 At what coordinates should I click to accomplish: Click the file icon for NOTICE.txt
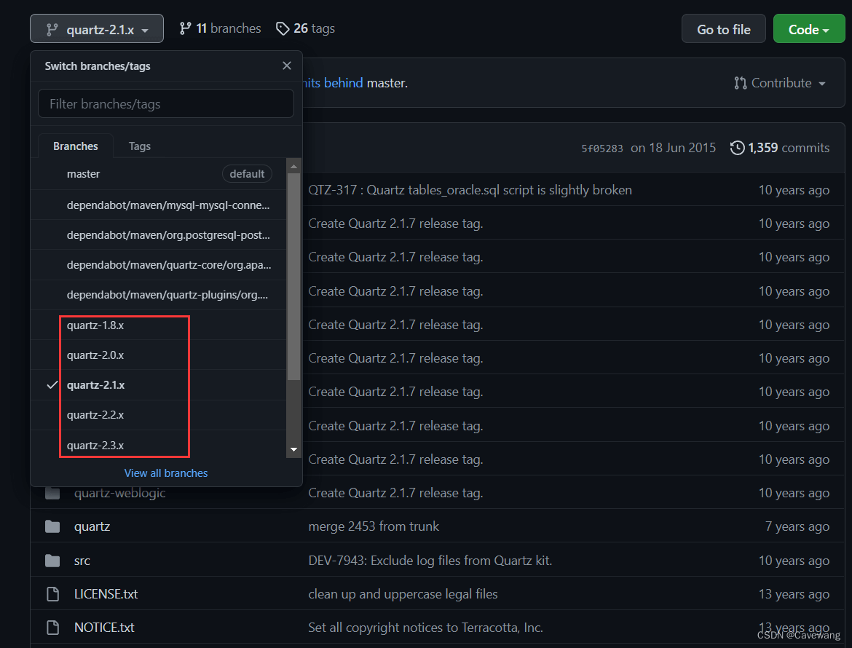tap(52, 628)
